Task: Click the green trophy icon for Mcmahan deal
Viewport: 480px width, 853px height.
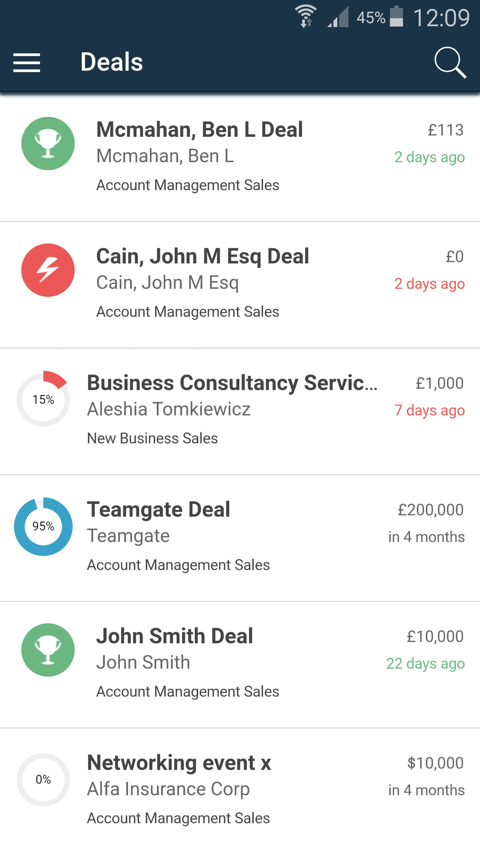Action: tap(48, 143)
